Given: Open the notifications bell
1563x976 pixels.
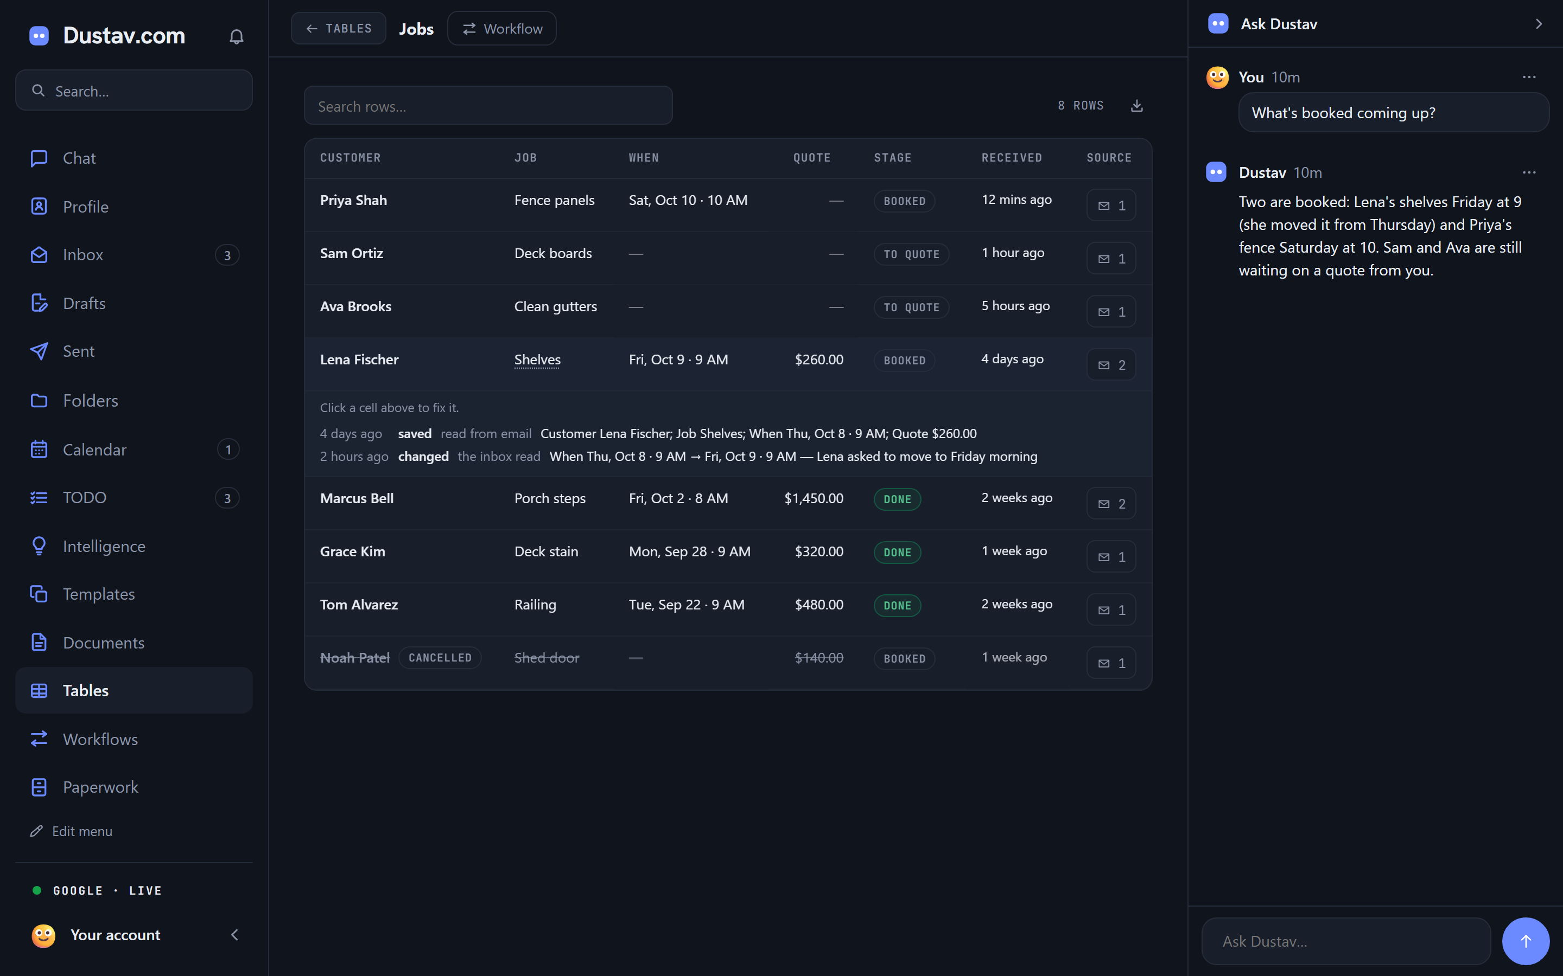Looking at the screenshot, I should [x=237, y=36].
